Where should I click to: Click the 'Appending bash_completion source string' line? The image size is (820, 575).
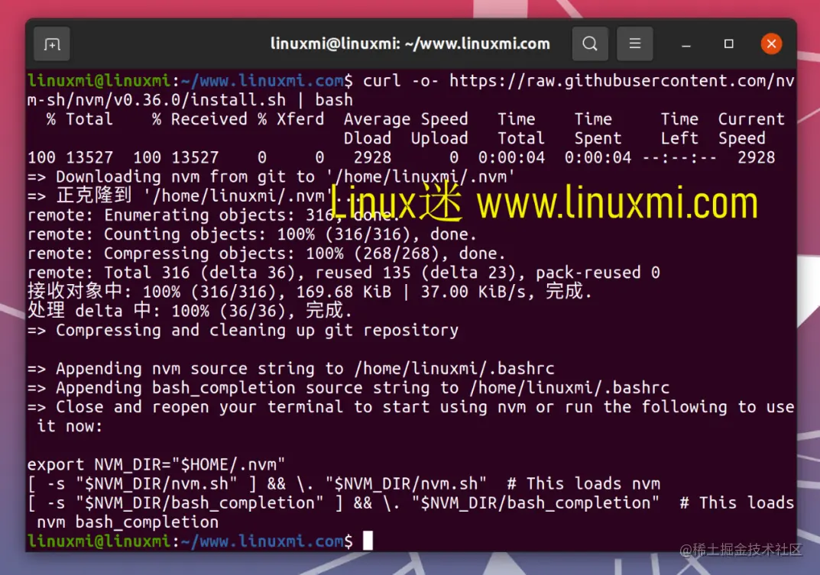point(348,388)
